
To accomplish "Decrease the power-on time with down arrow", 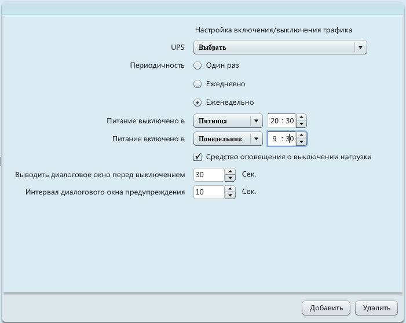I will pyautogui.click(x=301, y=142).
